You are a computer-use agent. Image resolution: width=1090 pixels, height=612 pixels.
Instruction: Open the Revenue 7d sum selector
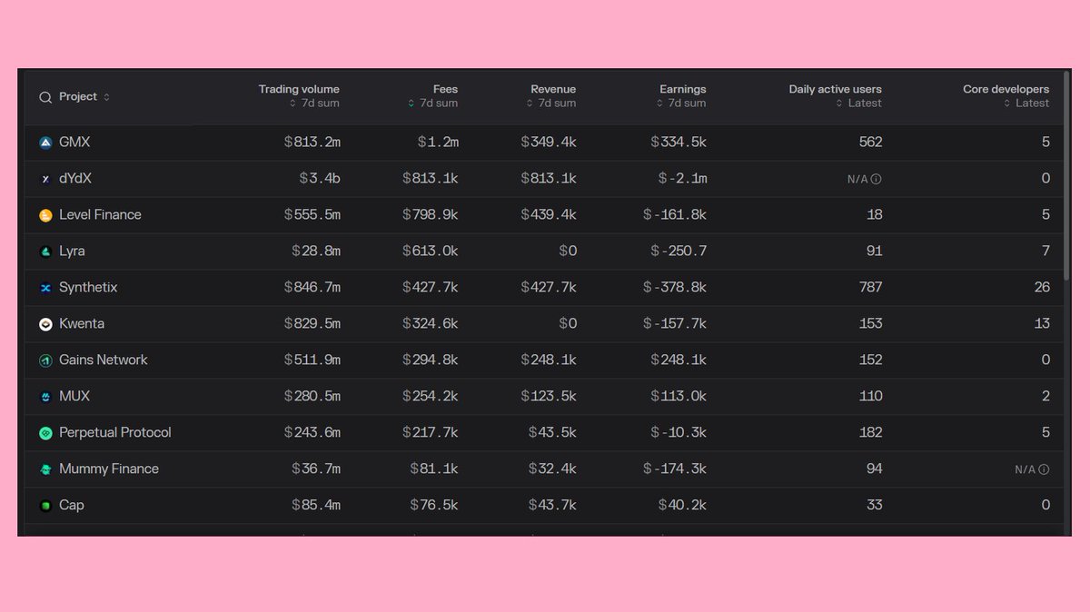550,104
